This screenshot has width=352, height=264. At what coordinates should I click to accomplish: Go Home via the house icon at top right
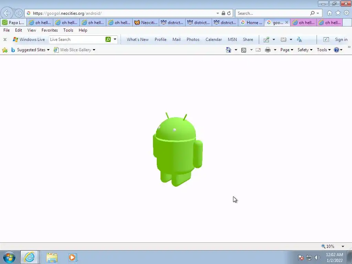click(x=330, y=13)
